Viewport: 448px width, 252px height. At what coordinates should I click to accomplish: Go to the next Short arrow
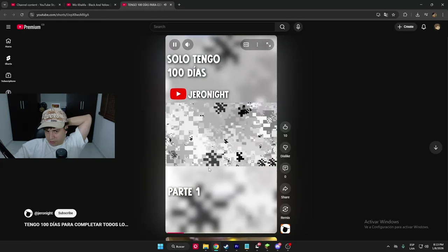click(436, 147)
